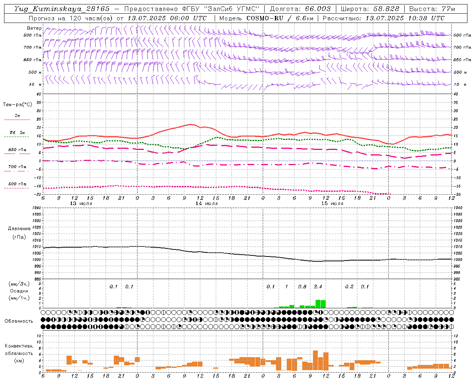The height and width of the screenshot is (379, 473).
Task: Select the "Долгота: 66.003" header value
Action: pos(300,9)
